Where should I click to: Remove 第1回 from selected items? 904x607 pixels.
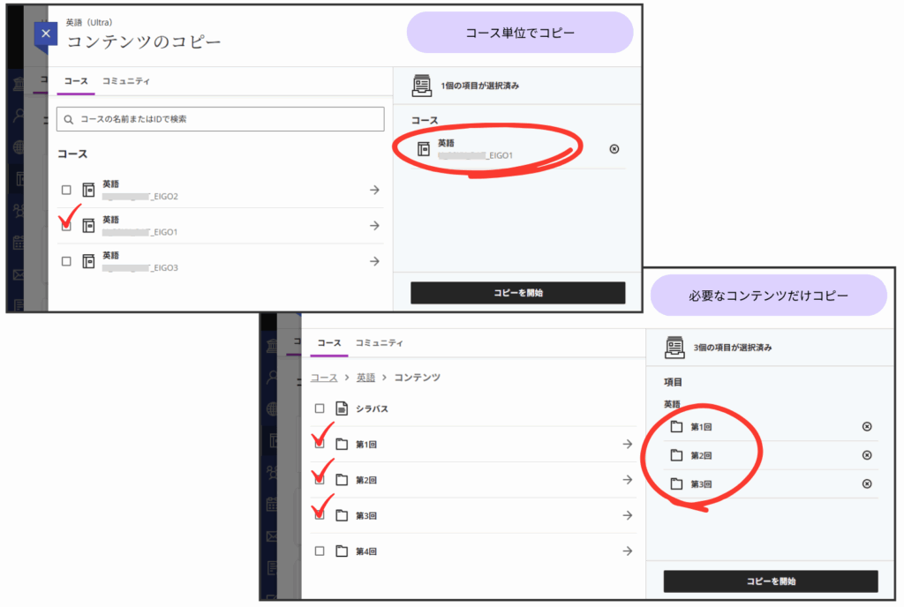(x=867, y=427)
